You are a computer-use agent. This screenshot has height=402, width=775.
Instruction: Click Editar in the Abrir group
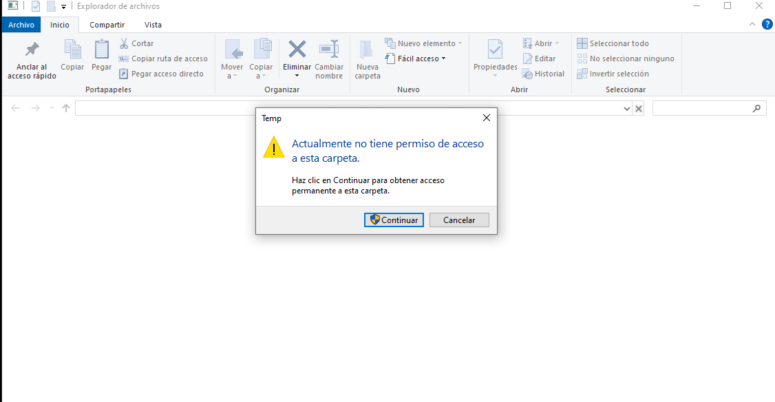pos(539,59)
